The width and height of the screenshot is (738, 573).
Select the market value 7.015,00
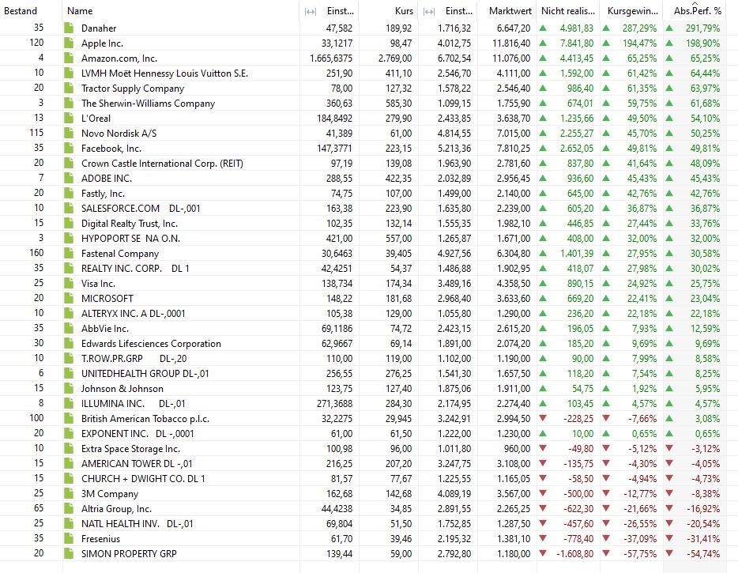514,134
